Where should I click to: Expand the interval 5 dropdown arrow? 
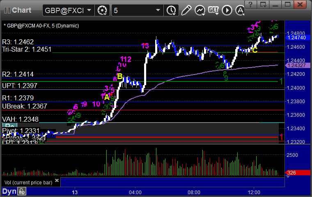point(158,10)
